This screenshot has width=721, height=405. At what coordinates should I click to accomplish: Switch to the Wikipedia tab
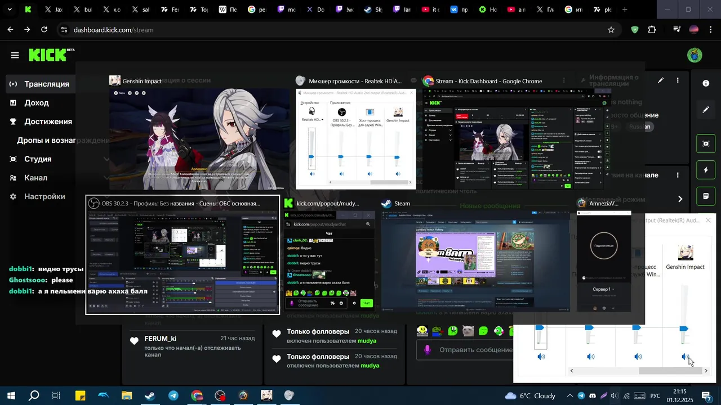point(228,10)
